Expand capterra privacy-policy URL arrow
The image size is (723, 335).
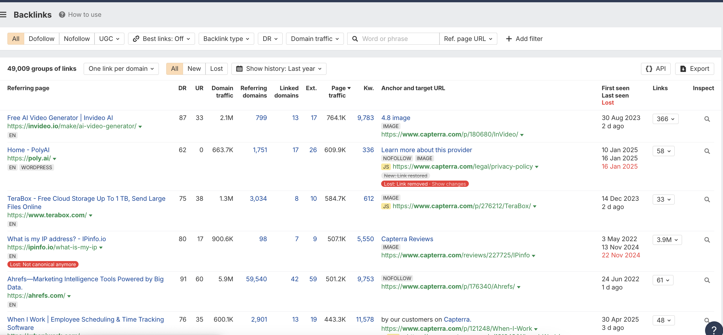pyautogui.click(x=537, y=167)
